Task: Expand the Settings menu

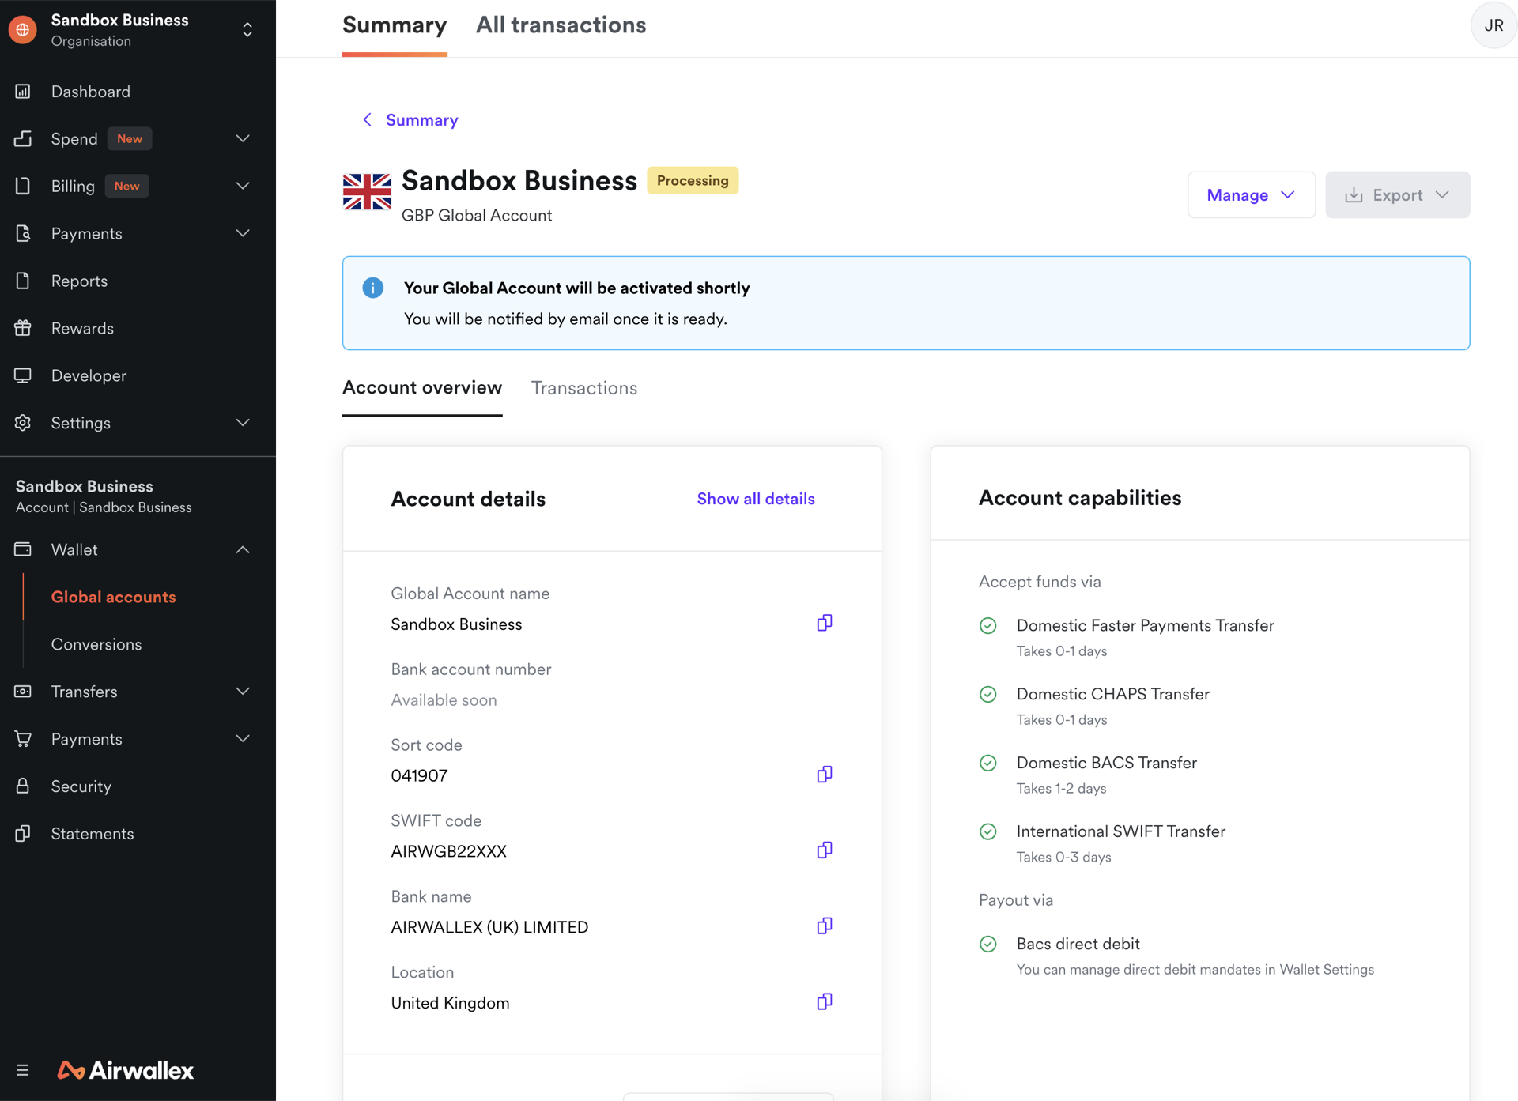Action: (x=243, y=423)
